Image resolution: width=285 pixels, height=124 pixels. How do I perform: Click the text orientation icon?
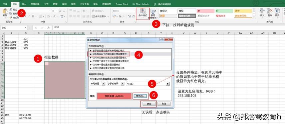coord(84,11)
